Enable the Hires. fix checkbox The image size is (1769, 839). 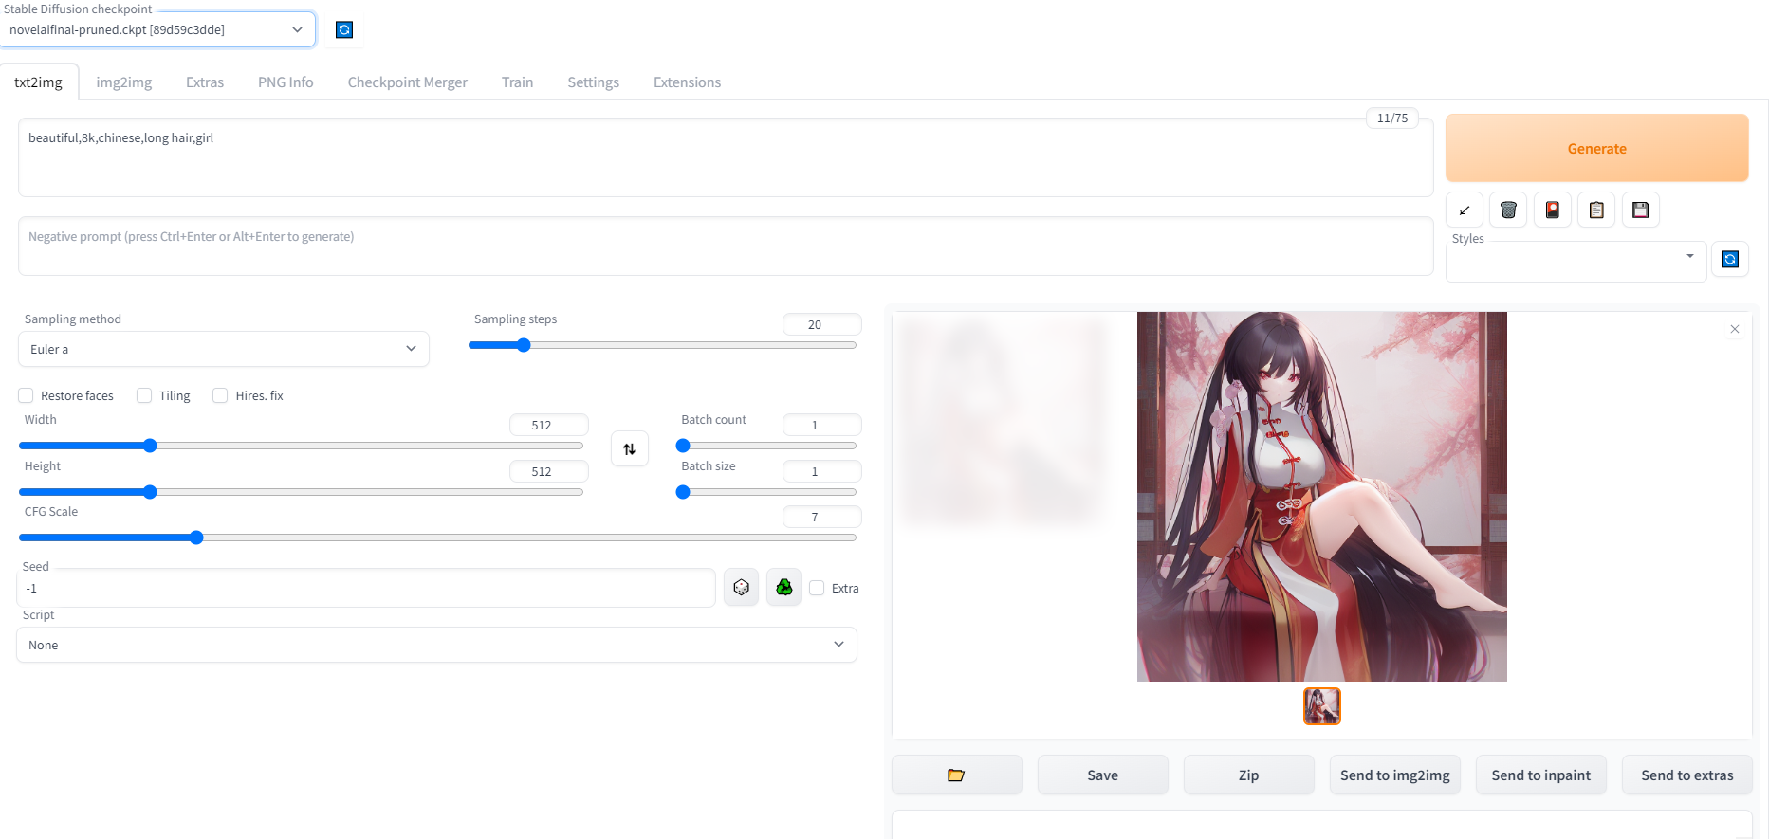click(x=220, y=396)
